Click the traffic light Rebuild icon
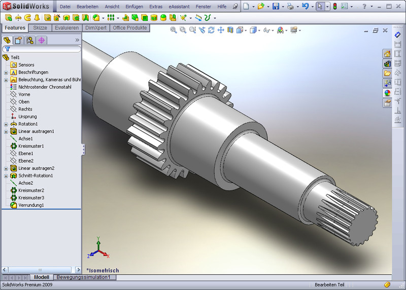This screenshot has height=290, width=406. (x=334, y=7)
